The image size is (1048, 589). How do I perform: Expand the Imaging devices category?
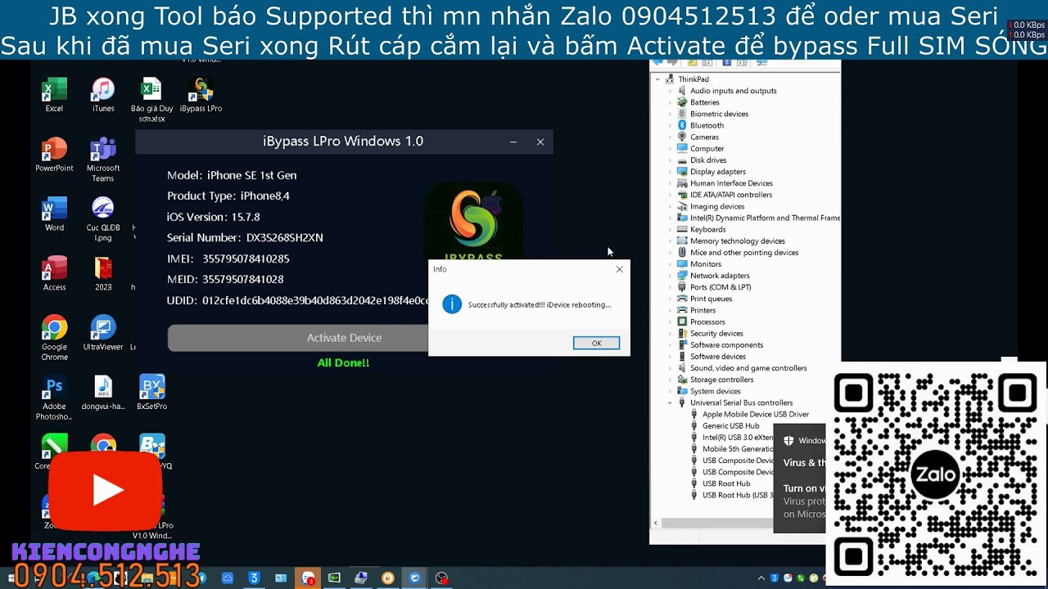pyautogui.click(x=670, y=206)
